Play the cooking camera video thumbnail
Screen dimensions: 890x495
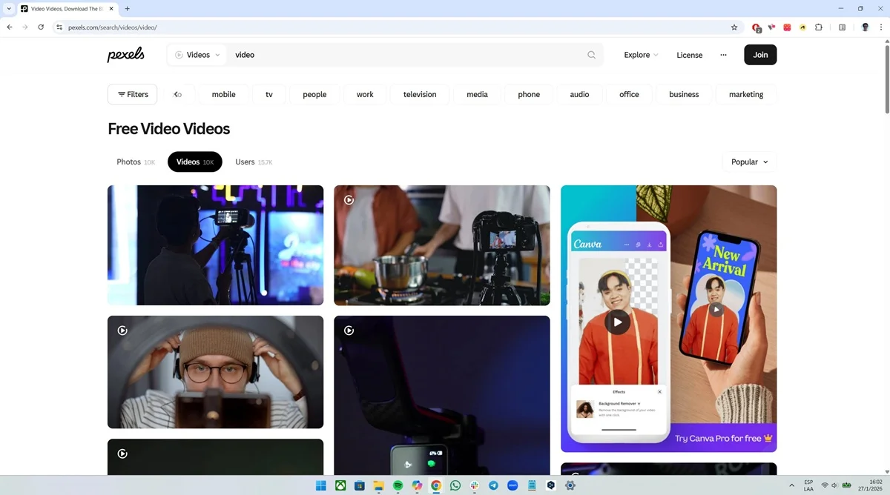[x=349, y=199]
